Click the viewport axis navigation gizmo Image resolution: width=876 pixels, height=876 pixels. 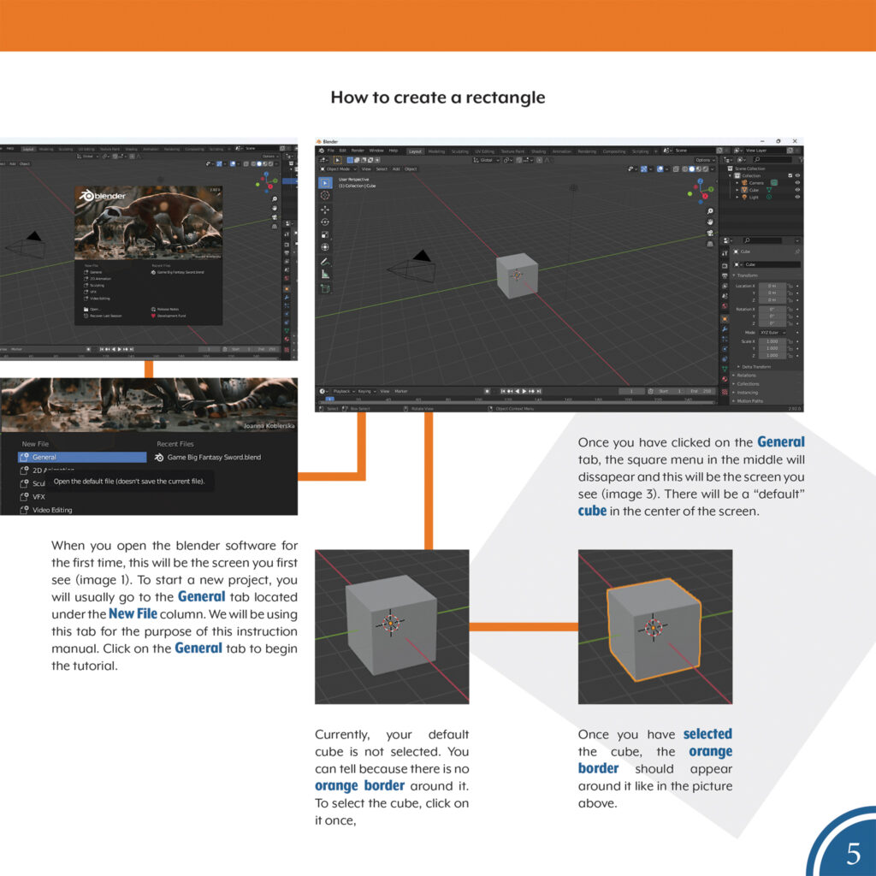point(701,191)
